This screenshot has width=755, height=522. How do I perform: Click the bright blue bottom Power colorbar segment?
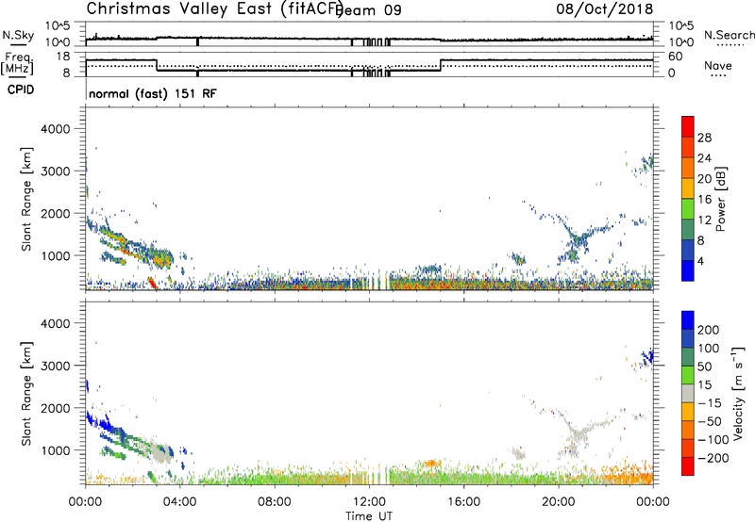(x=688, y=270)
